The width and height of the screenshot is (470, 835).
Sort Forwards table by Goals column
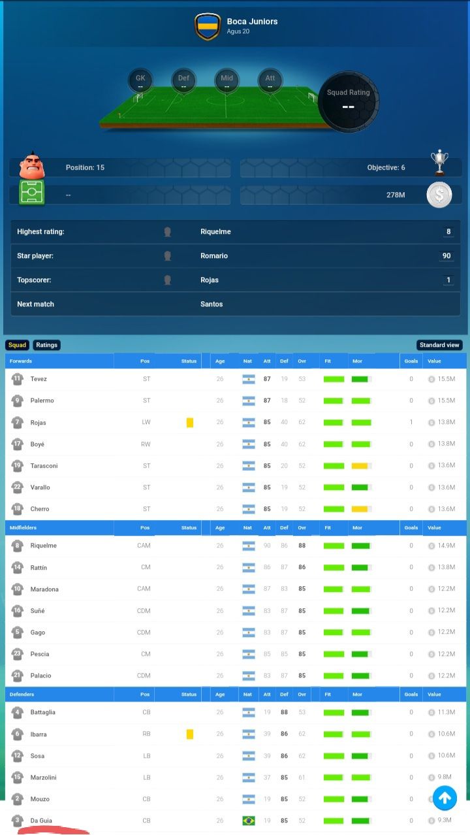(411, 361)
